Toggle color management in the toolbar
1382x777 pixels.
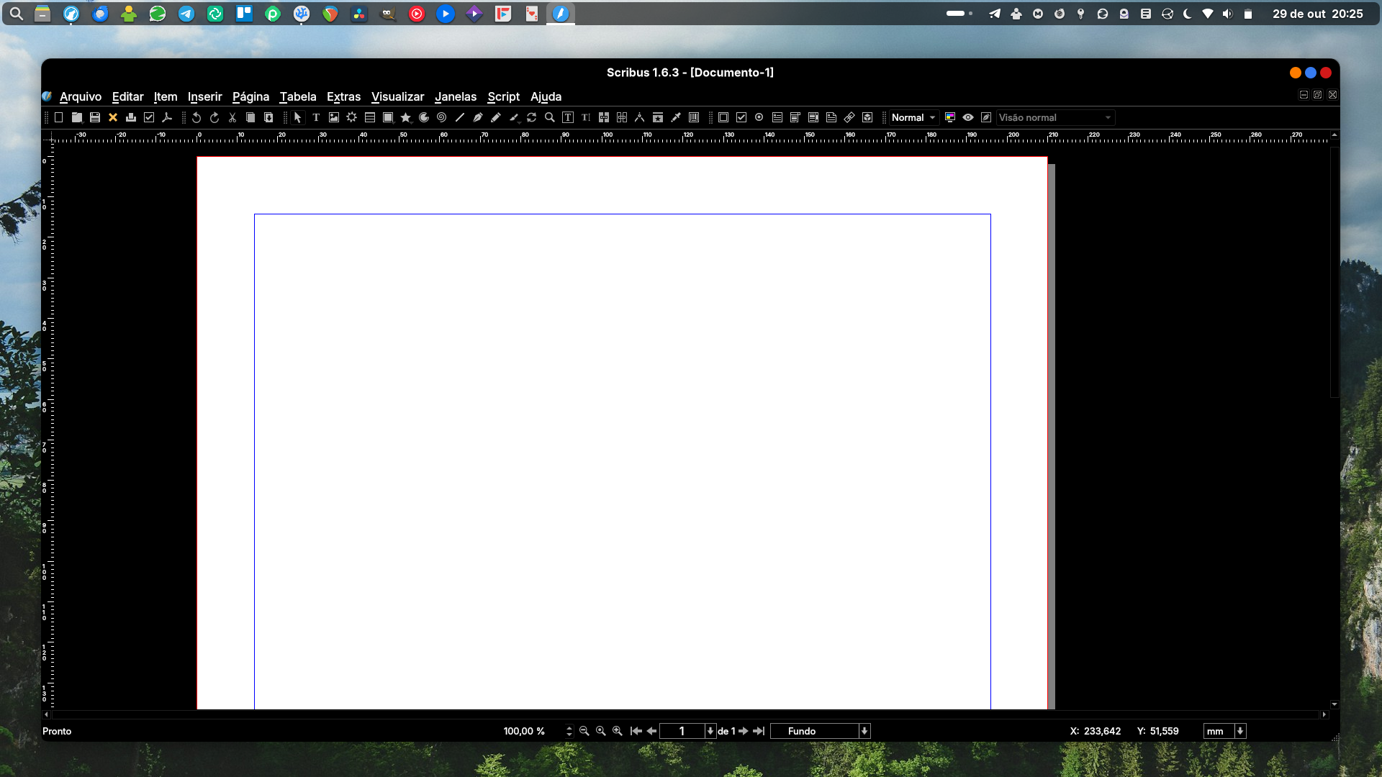pyautogui.click(x=951, y=117)
